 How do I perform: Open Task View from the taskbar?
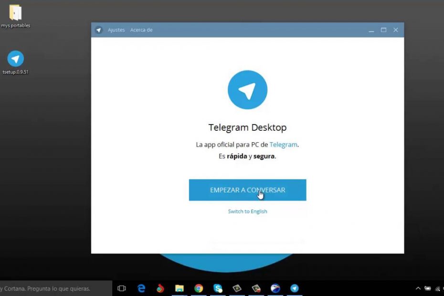tap(121, 288)
